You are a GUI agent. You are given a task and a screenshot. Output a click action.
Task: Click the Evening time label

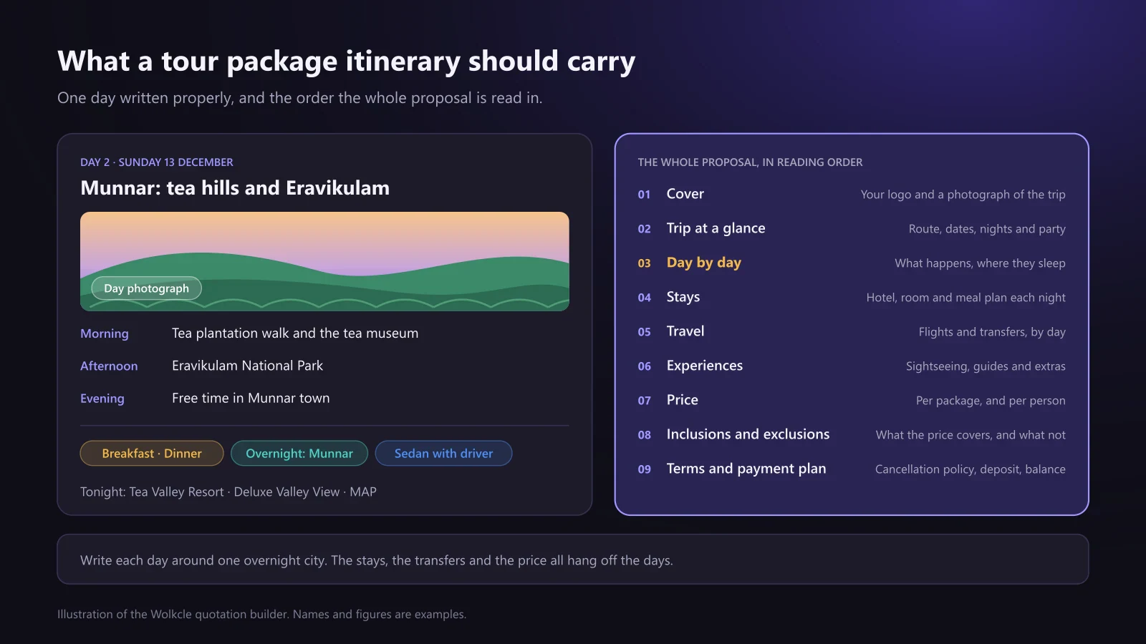click(x=102, y=399)
